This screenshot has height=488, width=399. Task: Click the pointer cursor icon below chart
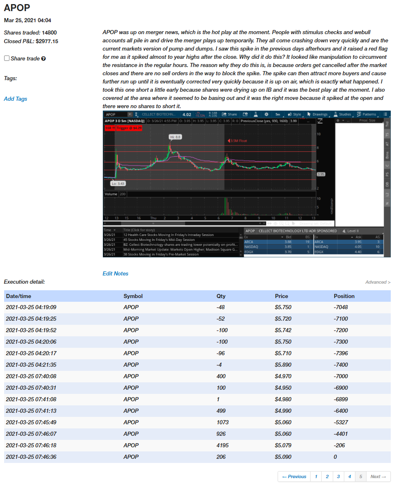click(293, 224)
